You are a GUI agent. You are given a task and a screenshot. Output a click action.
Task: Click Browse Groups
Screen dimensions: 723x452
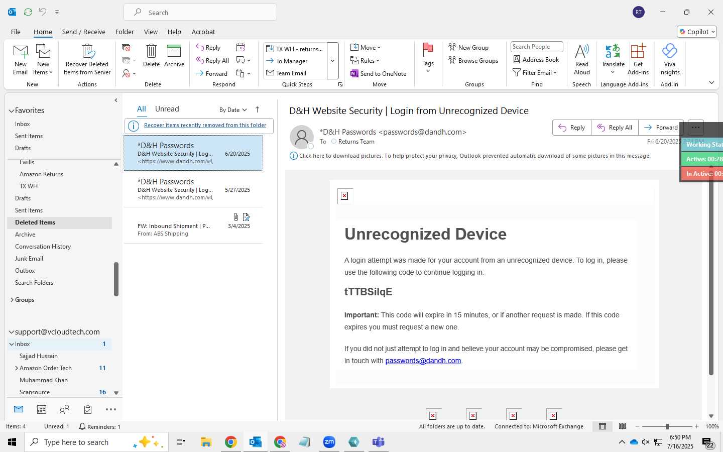[x=473, y=60]
